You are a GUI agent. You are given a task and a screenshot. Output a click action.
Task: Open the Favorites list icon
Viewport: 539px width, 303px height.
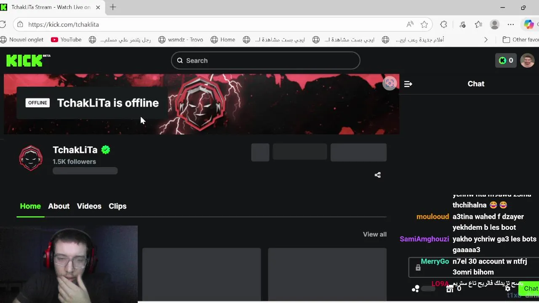pyautogui.click(x=478, y=24)
